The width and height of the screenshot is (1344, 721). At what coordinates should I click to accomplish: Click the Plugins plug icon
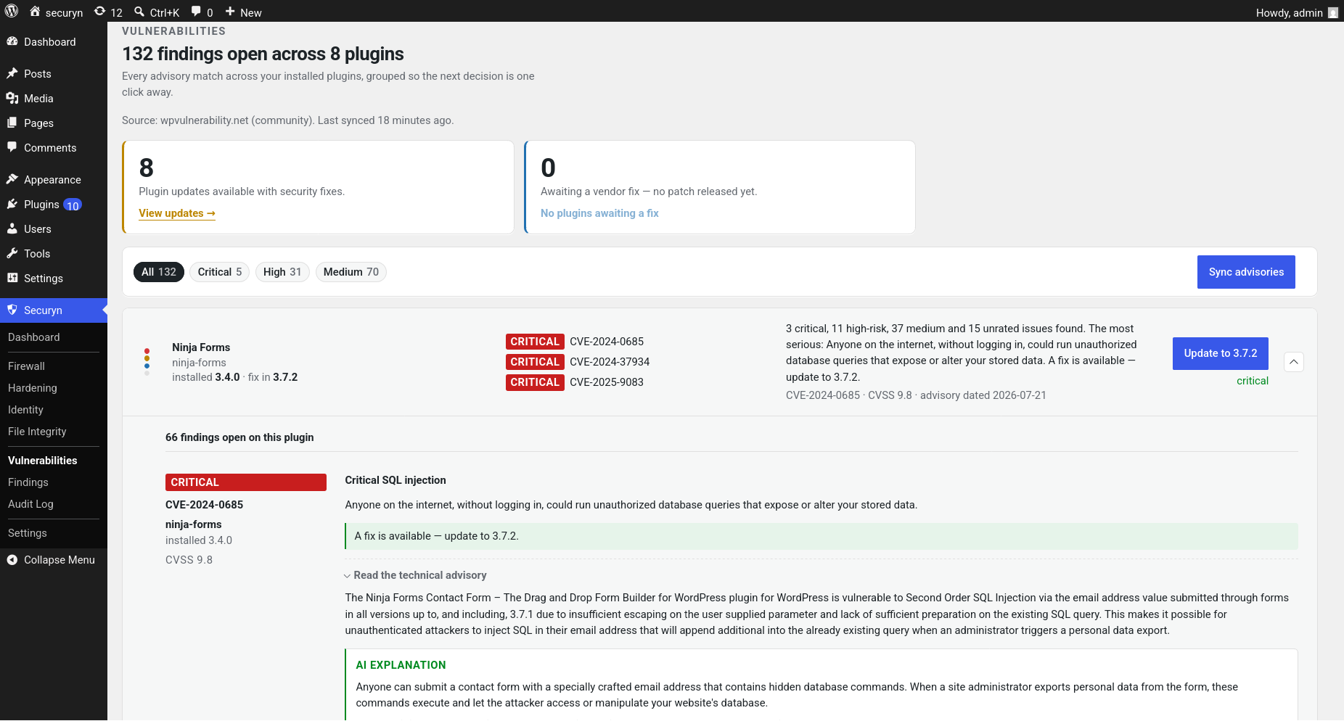[x=12, y=204]
